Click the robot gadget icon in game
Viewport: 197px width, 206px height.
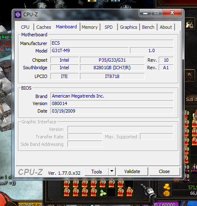pos(149,191)
